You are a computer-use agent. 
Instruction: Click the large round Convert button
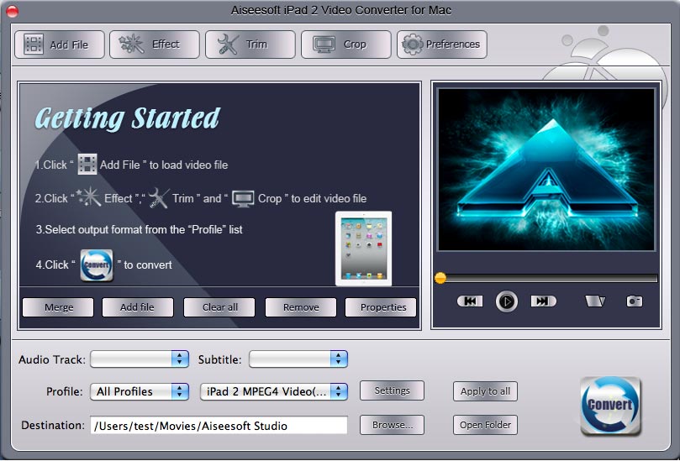point(610,406)
